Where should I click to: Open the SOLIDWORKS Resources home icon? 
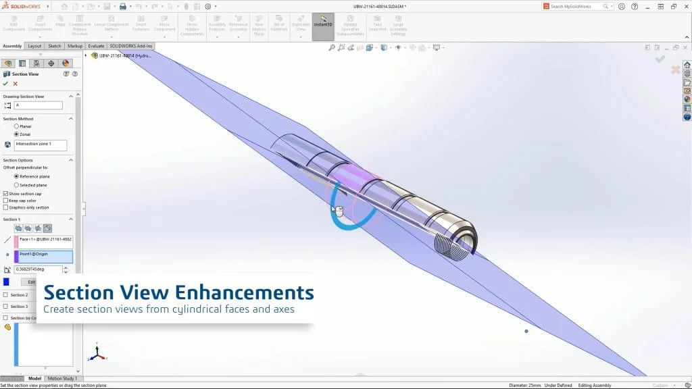click(x=687, y=65)
